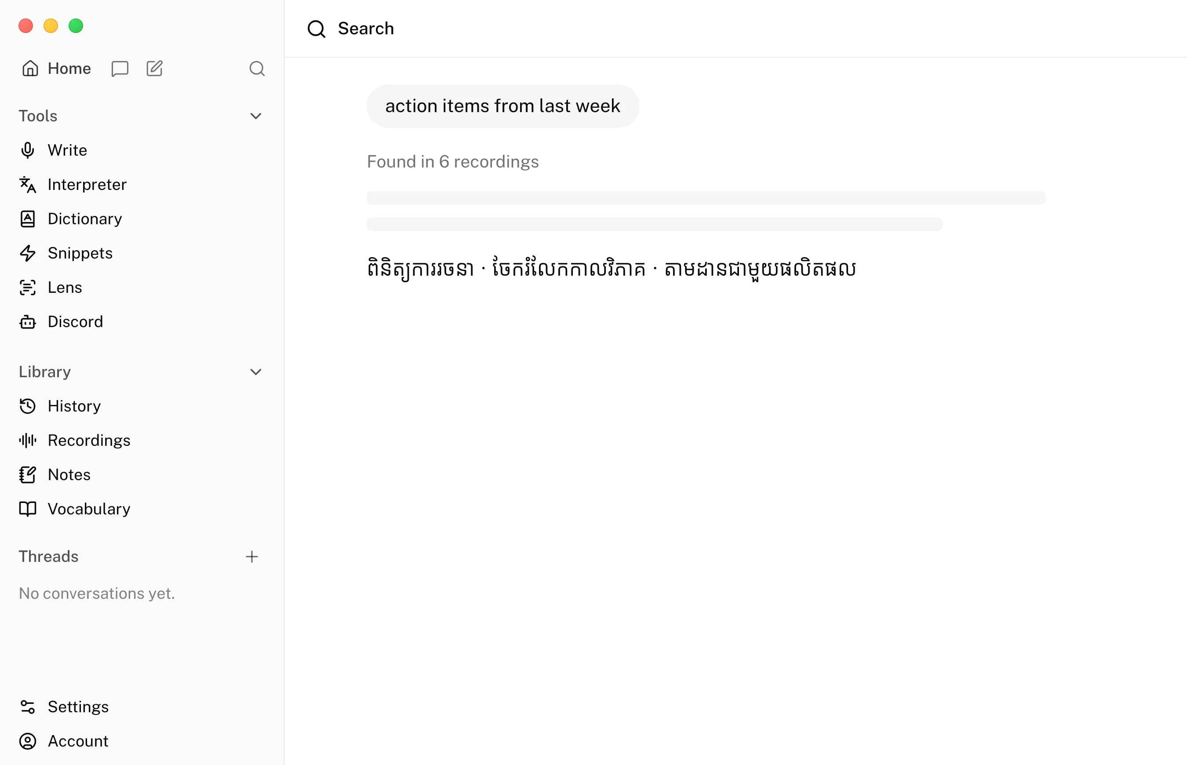
Task: Click the Lens scan icon
Action: click(x=28, y=287)
